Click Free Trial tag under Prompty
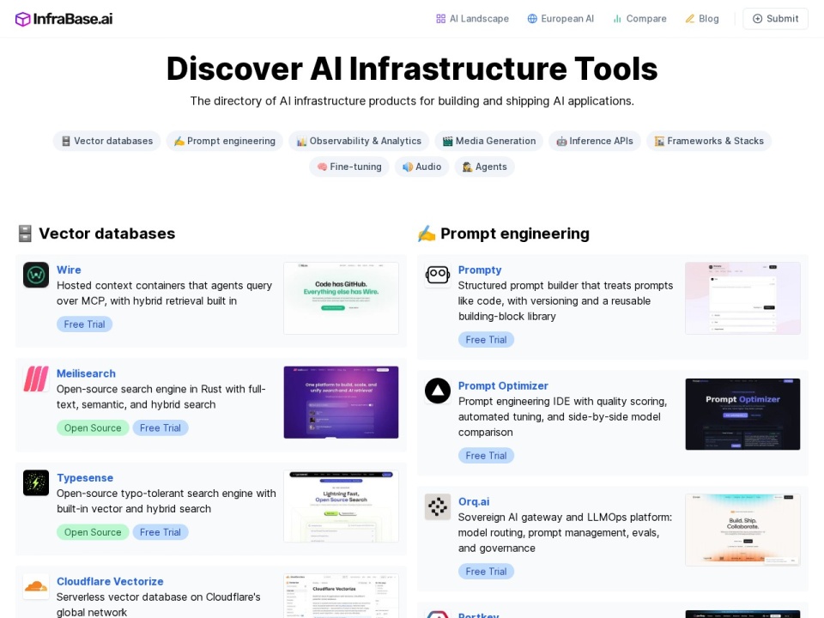824x618 pixels. click(486, 340)
